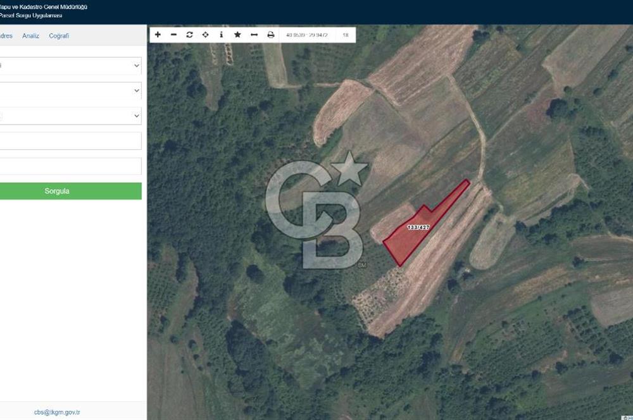The height and width of the screenshot is (420, 633).
Task: Focus the first empty text field
Action: coord(70,141)
